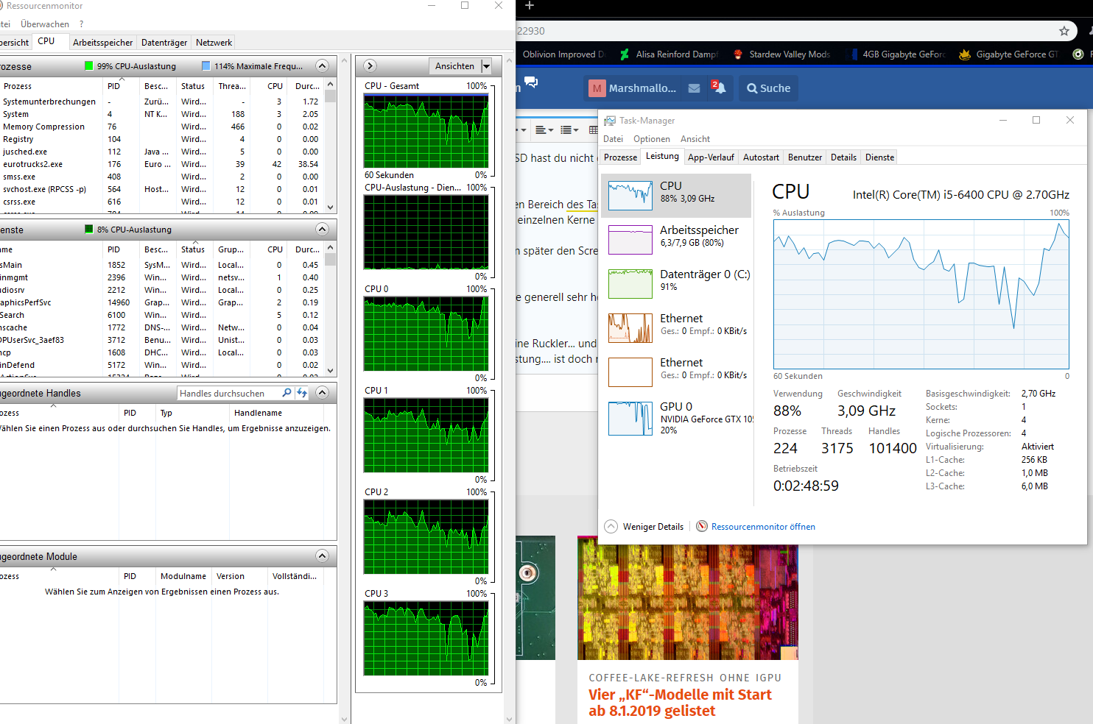The image size is (1093, 724).
Task: Collapse the Zugeordnete Module section
Action: (322, 556)
